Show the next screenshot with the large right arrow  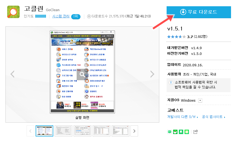(x=152, y=74)
